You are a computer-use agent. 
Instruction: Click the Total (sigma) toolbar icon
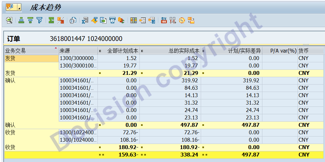coord(51,20)
